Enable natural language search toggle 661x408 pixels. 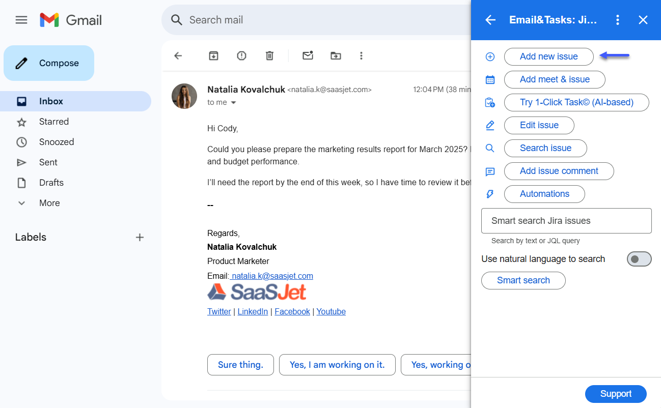(639, 259)
